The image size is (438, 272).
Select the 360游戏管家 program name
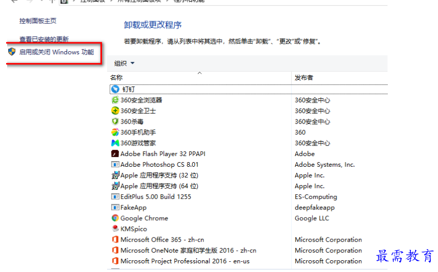click(138, 143)
